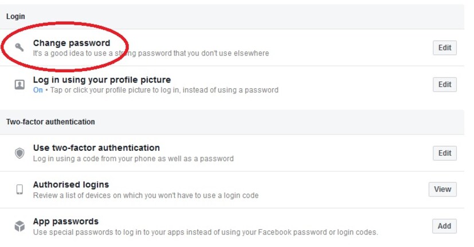This screenshot has width=474, height=247.
Task: Open the Change password title
Action: 72,43
